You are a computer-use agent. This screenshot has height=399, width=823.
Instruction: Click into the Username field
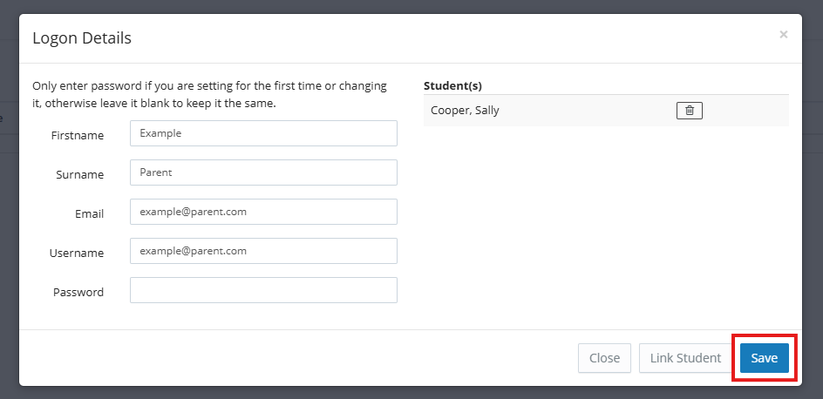pyautogui.click(x=263, y=251)
